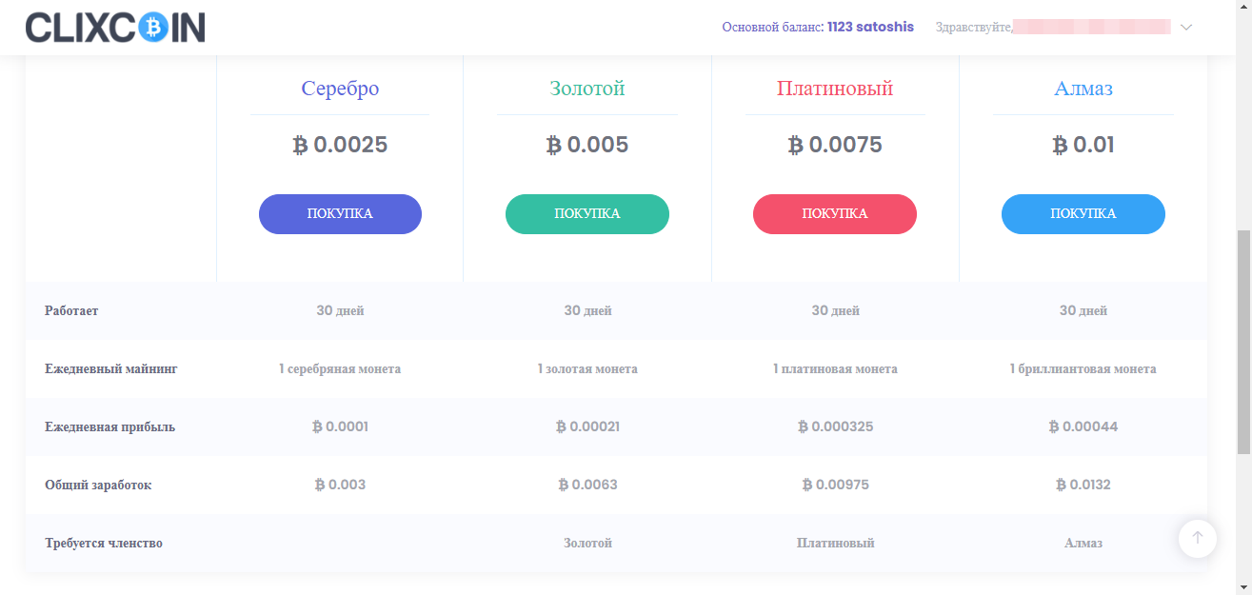The width and height of the screenshot is (1252, 595).
Task: Click the daily profit ฿ 0.00021
Action: [x=587, y=427]
